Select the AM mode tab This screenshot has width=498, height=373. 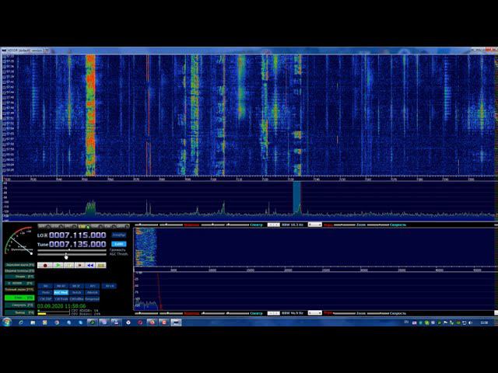pos(44,226)
